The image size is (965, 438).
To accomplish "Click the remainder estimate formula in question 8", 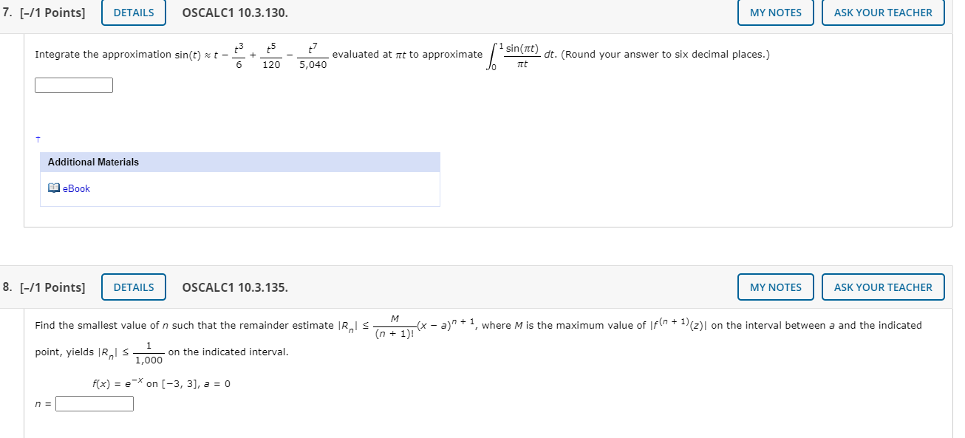I will tap(424, 326).
